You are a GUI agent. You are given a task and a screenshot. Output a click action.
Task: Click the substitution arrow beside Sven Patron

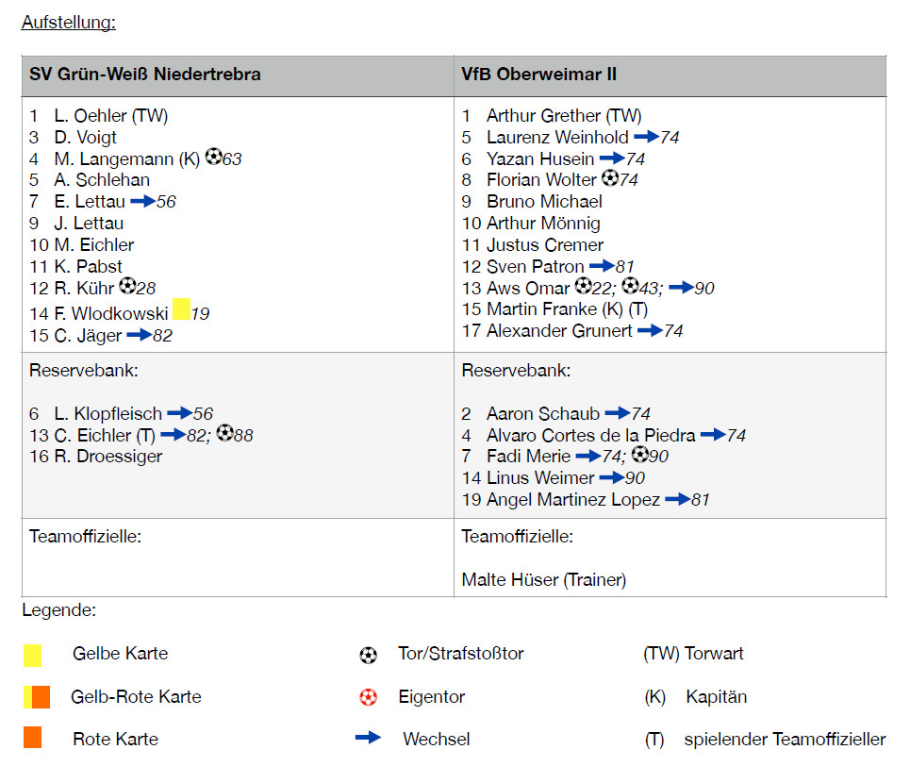[601, 266]
